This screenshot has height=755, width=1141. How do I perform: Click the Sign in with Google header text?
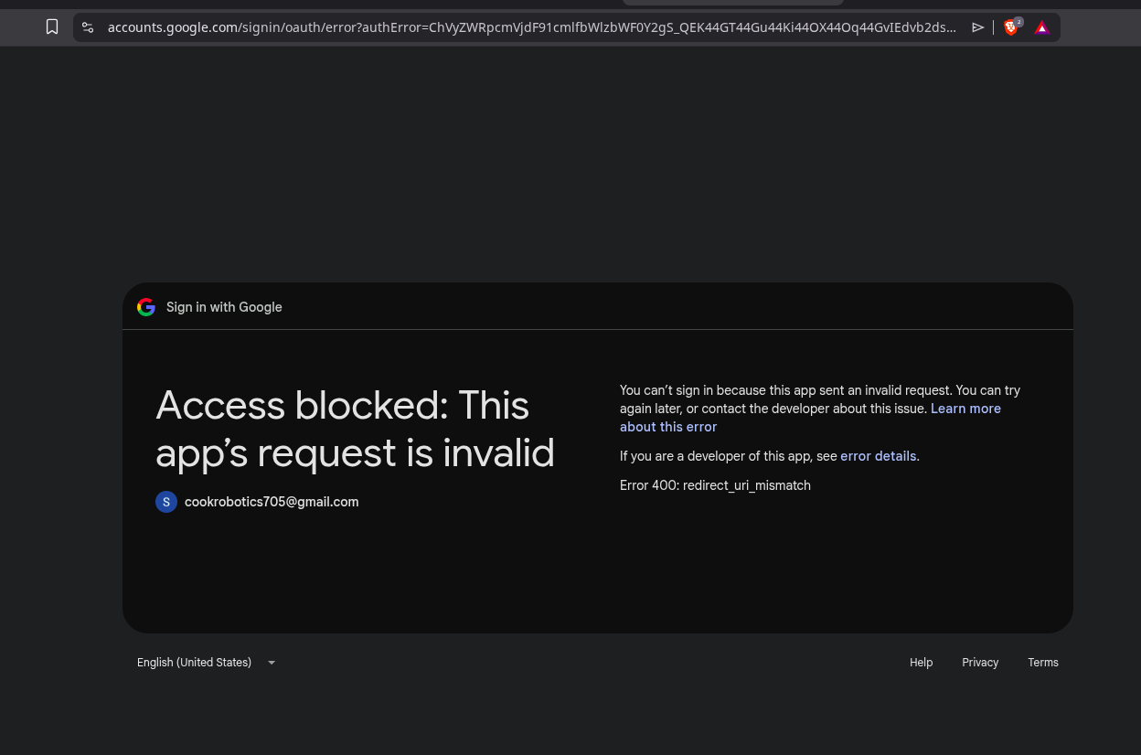tap(224, 307)
